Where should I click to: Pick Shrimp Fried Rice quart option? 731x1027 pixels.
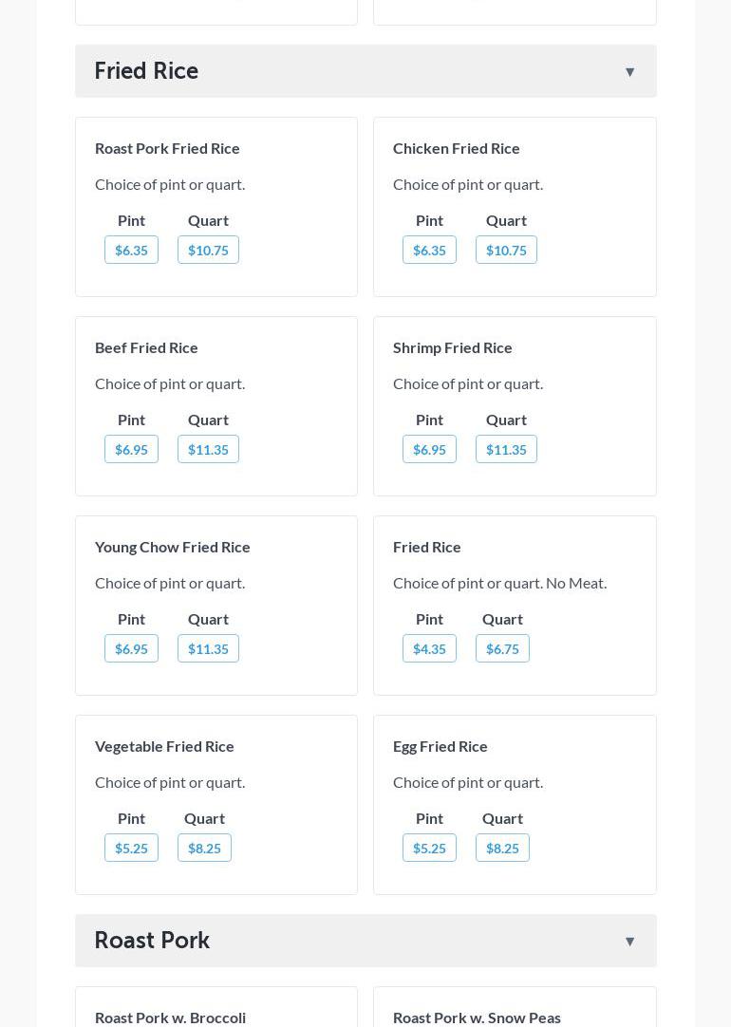506,450
